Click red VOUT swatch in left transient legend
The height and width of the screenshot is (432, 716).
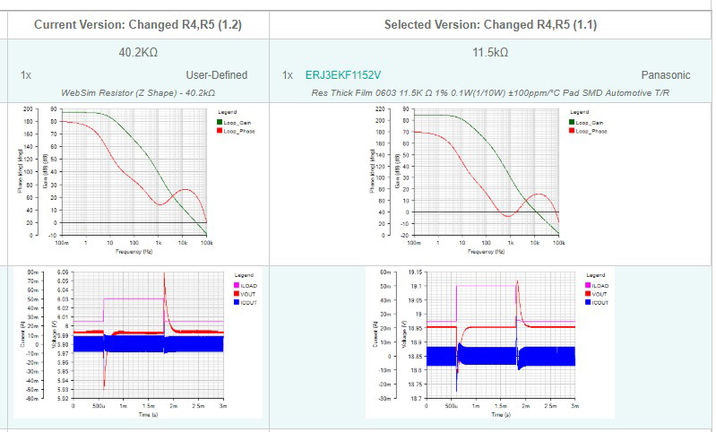pos(237,294)
